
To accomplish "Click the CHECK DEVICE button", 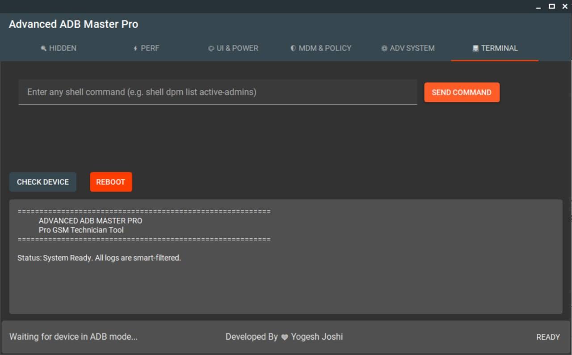I will coord(43,182).
